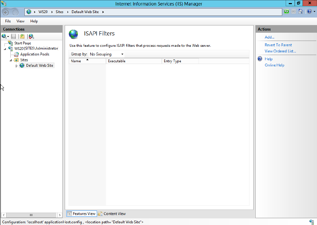This screenshot has width=317, height=225.
Task: Click the Configuration path text in the status bar
Action: point(73,222)
